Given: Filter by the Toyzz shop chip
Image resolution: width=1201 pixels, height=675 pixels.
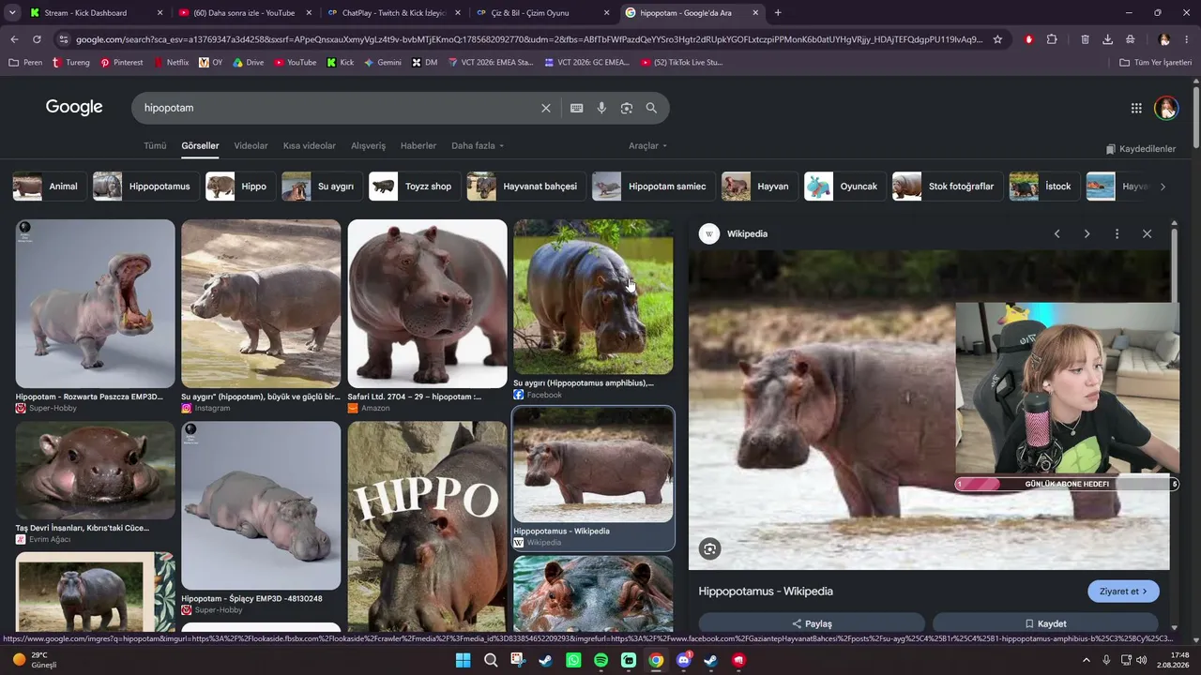Looking at the screenshot, I should [413, 187].
